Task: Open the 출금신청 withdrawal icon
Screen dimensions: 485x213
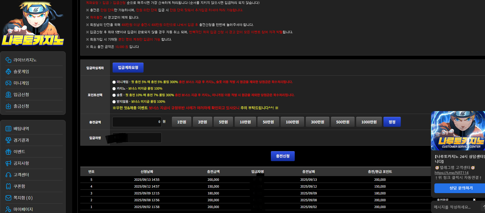Action: tap(8, 106)
